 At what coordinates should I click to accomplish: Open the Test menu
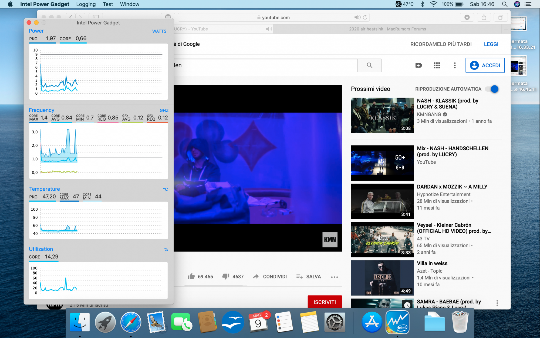point(108,4)
